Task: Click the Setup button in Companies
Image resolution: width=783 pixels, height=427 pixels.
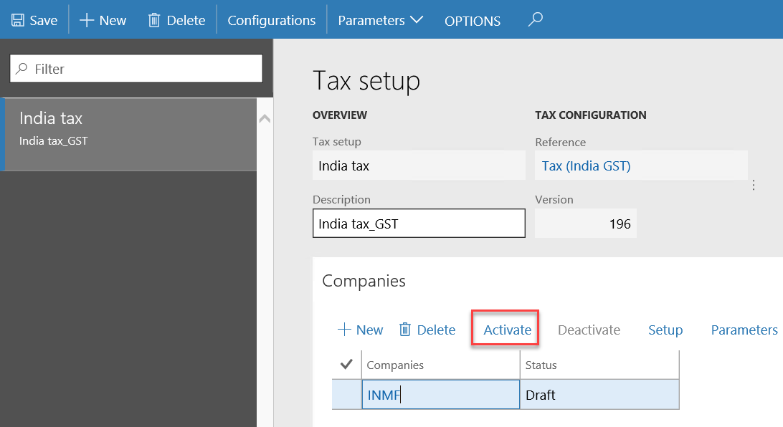Action: click(665, 330)
